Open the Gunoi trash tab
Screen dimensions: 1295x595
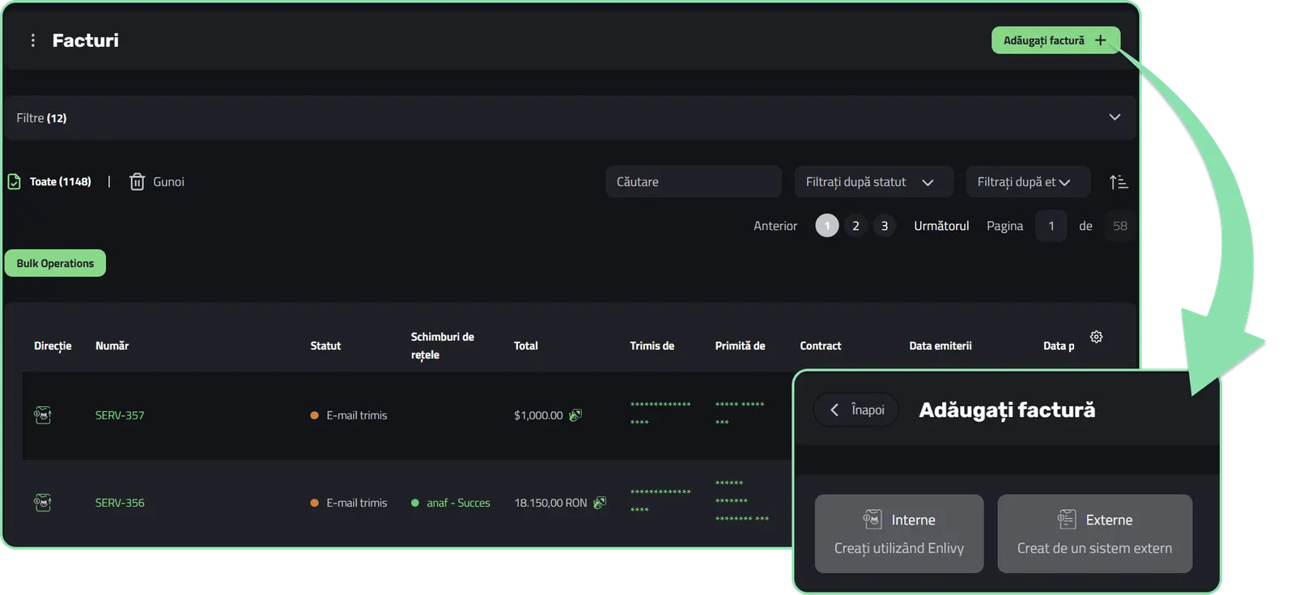coord(168,181)
